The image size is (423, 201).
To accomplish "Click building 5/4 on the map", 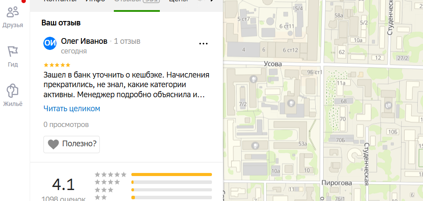I will [299, 9].
